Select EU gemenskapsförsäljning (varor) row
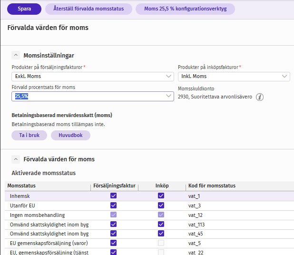This screenshot has height=255, width=294. click(149, 243)
